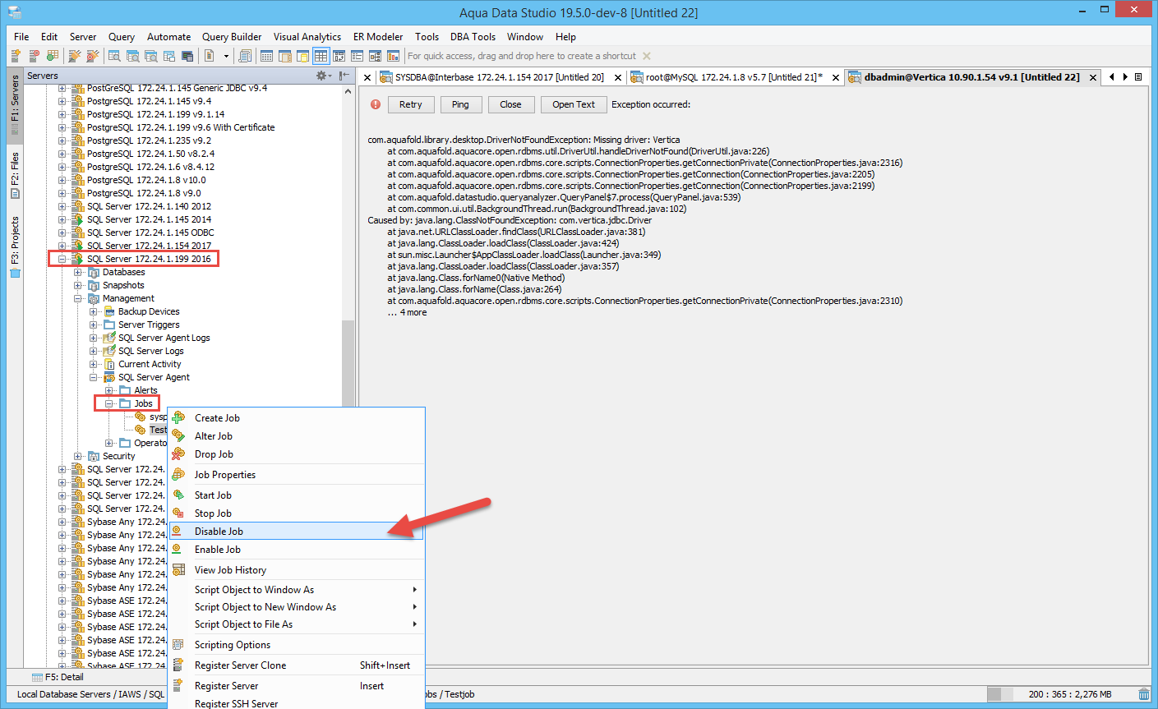Open the dropdown arrow beside the document toolbar icon
Image resolution: width=1158 pixels, height=709 pixels.
click(226, 57)
